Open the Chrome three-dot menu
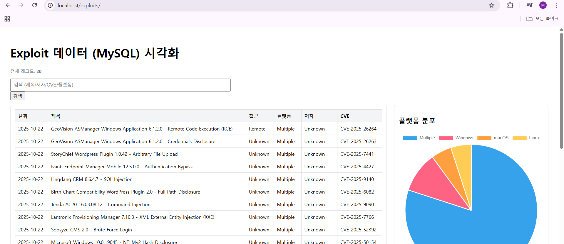This screenshot has height=244, width=564. pyautogui.click(x=556, y=5)
